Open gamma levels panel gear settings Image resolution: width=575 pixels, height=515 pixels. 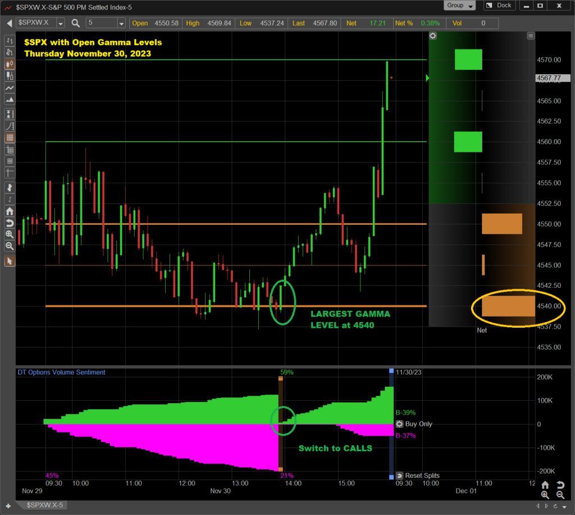tap(433, 35)
